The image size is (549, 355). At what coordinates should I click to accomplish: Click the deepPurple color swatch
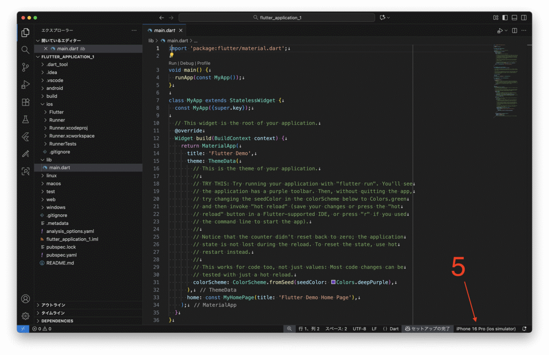coord(333,282)
